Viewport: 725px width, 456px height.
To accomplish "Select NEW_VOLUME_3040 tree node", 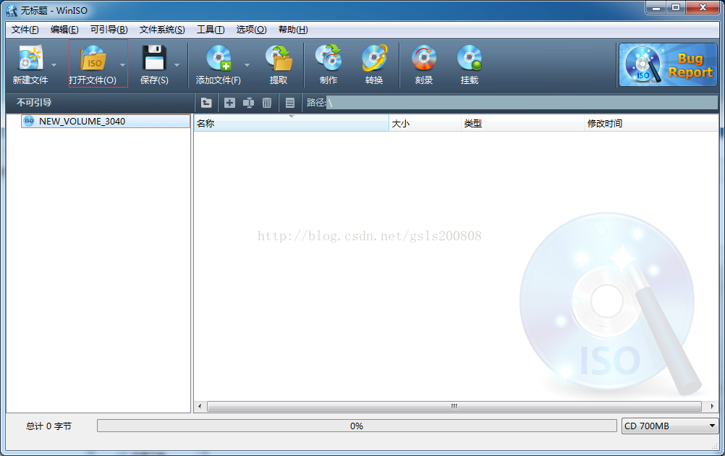I will click(x=106, y=121).
